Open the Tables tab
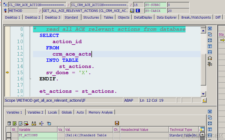The height and width of the screenshot is (140, 225). [108, 17]
